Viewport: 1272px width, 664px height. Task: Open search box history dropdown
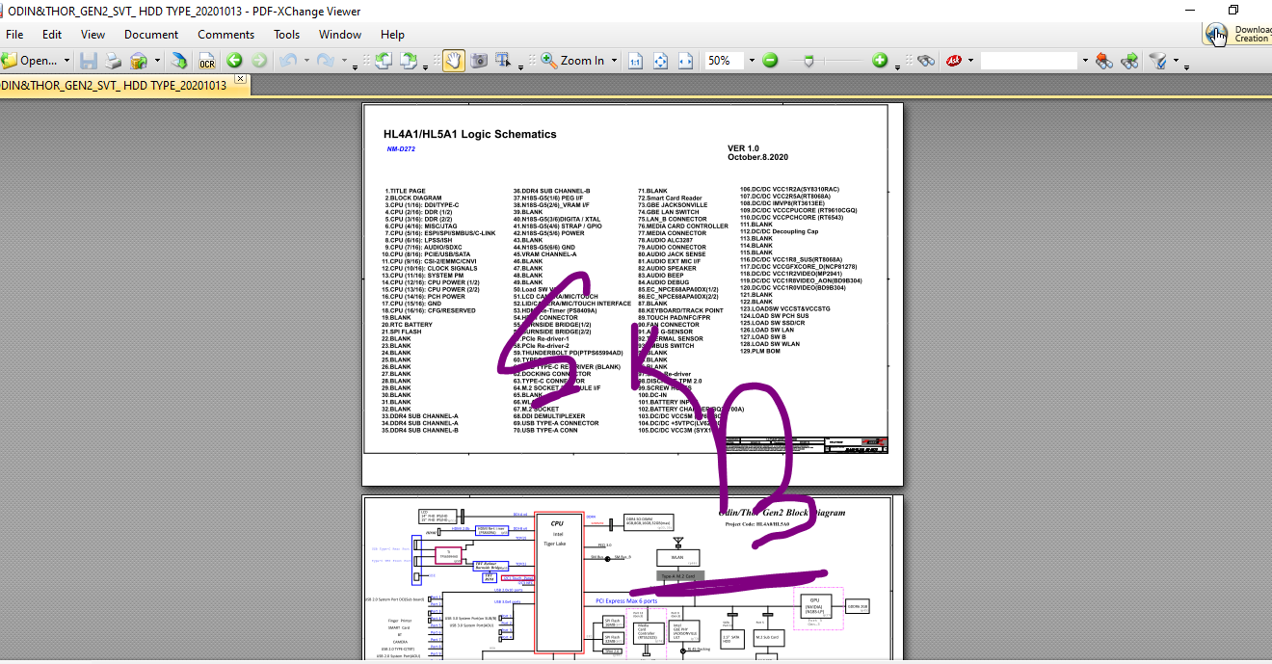coord(1085,61)
